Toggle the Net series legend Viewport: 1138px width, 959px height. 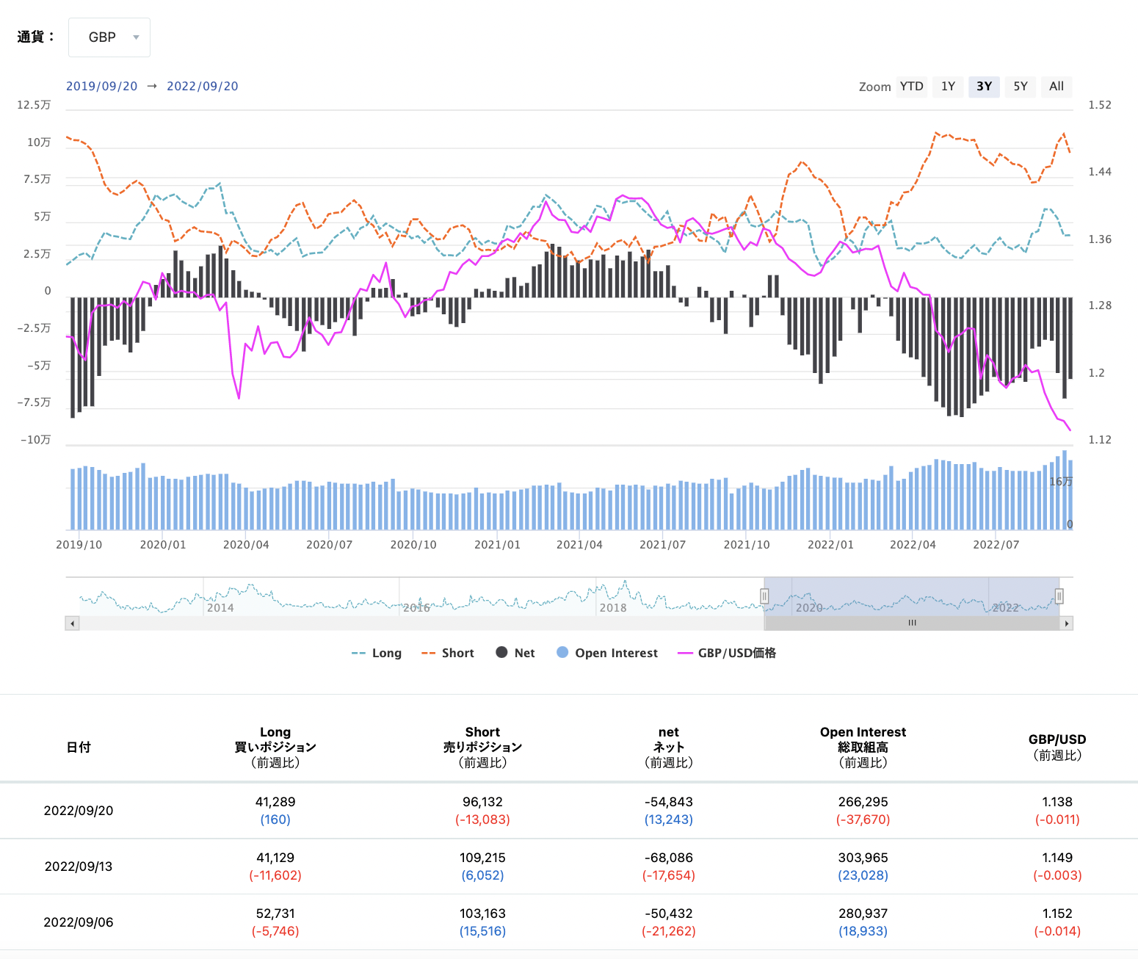pos(515,653)
